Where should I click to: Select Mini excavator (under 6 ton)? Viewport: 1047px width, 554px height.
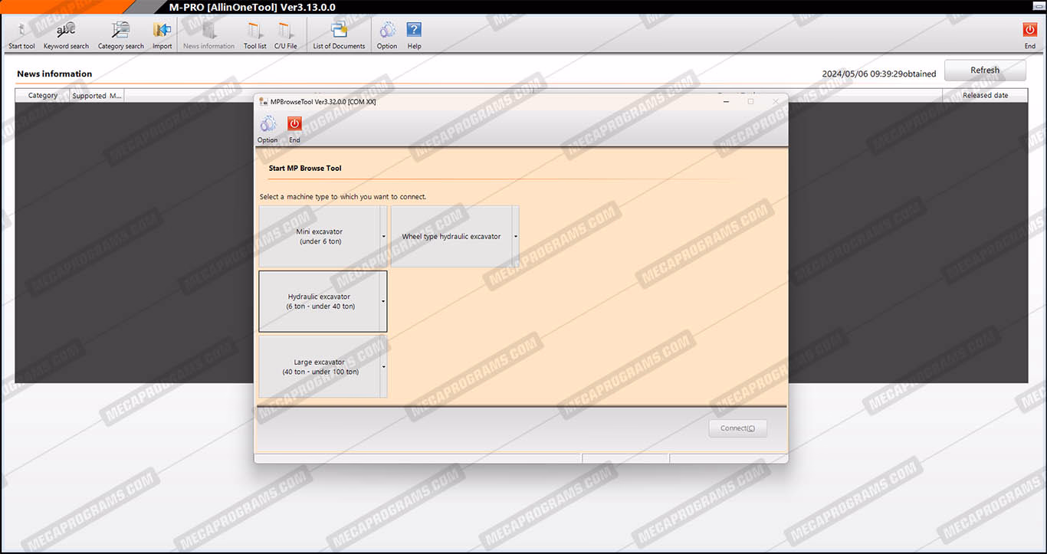pos(320,236)
